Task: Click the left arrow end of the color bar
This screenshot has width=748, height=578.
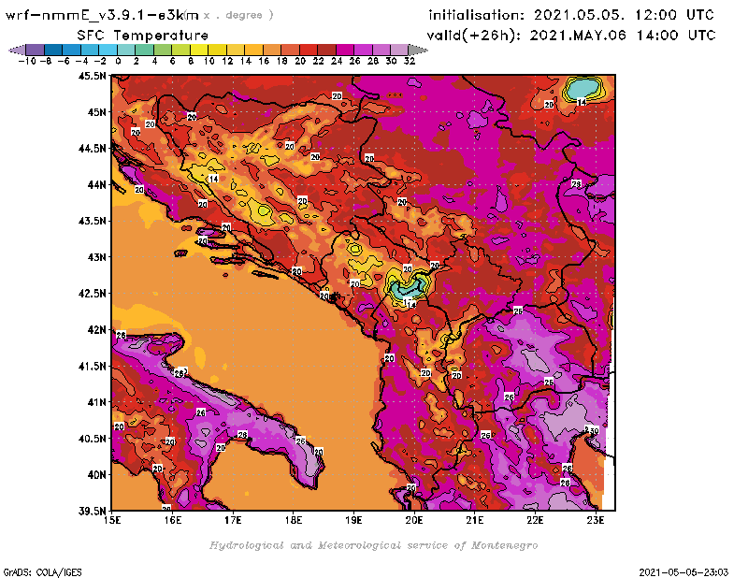Action: click(17, 50)
